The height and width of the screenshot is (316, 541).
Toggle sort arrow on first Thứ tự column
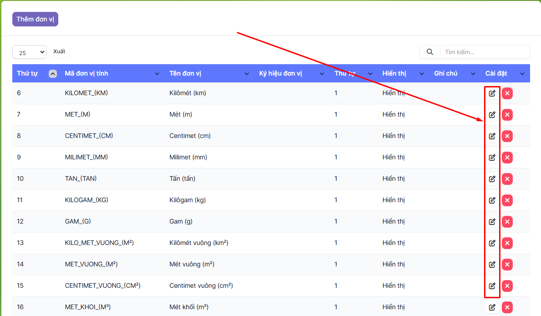[x=53, y=74]
